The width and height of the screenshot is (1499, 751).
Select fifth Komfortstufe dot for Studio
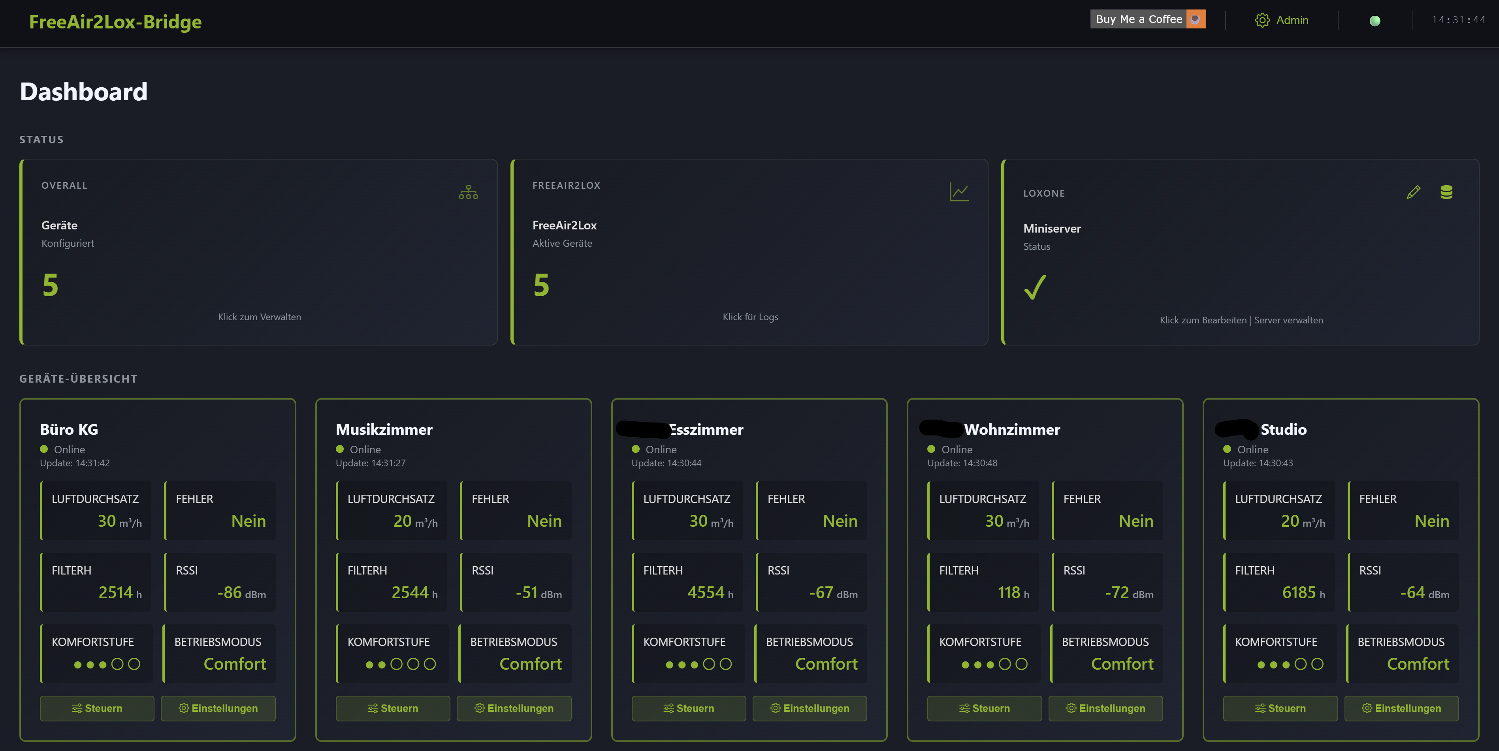[1317, 664]
